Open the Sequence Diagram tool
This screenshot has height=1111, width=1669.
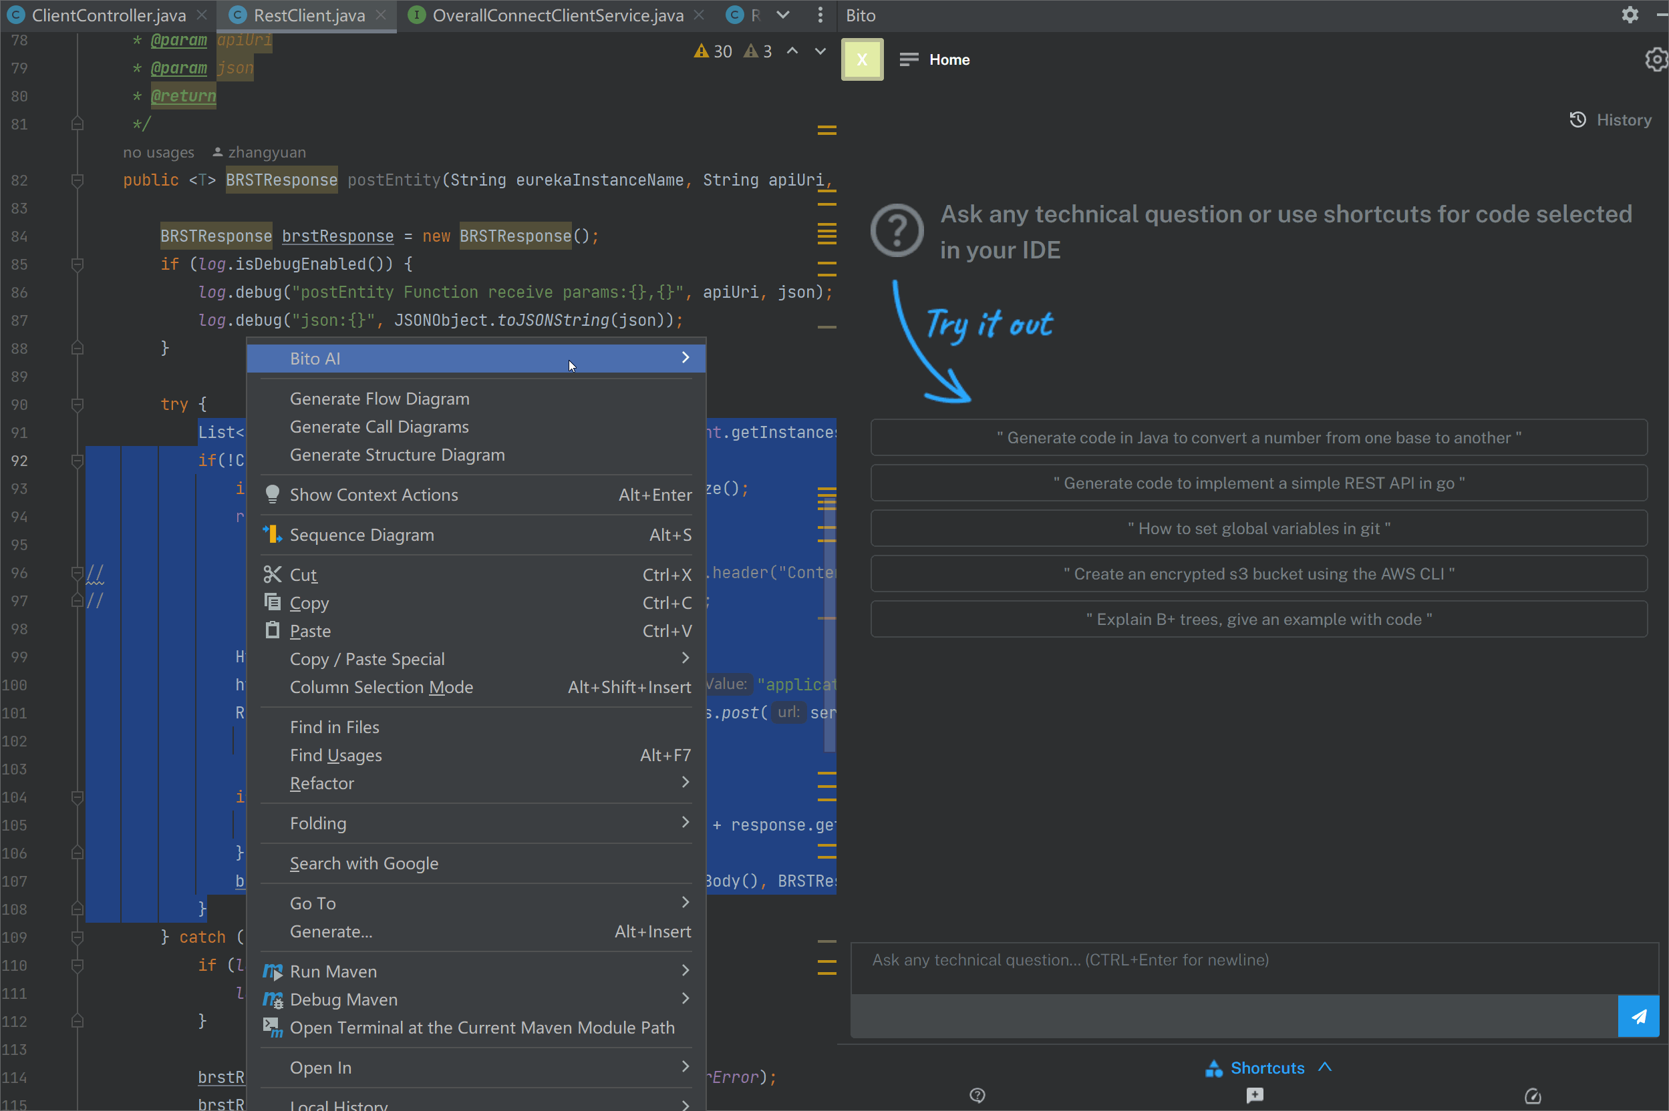pyautogui.click(x=361, y=533)
